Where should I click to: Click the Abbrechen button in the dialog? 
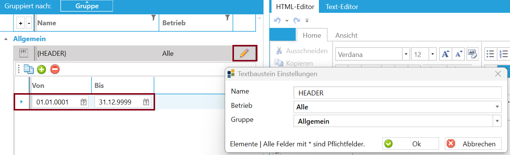473,144
